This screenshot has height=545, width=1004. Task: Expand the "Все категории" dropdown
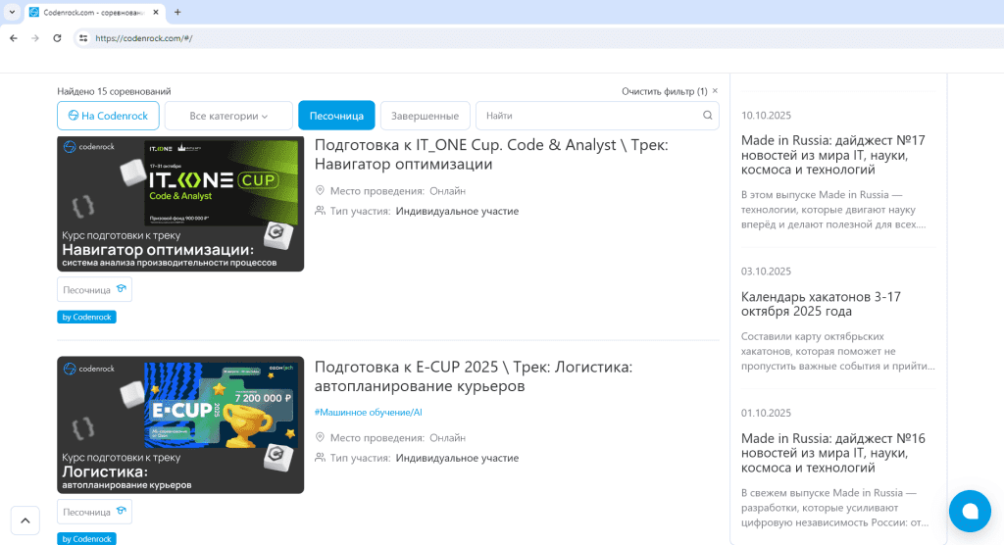tap(228, 116)
